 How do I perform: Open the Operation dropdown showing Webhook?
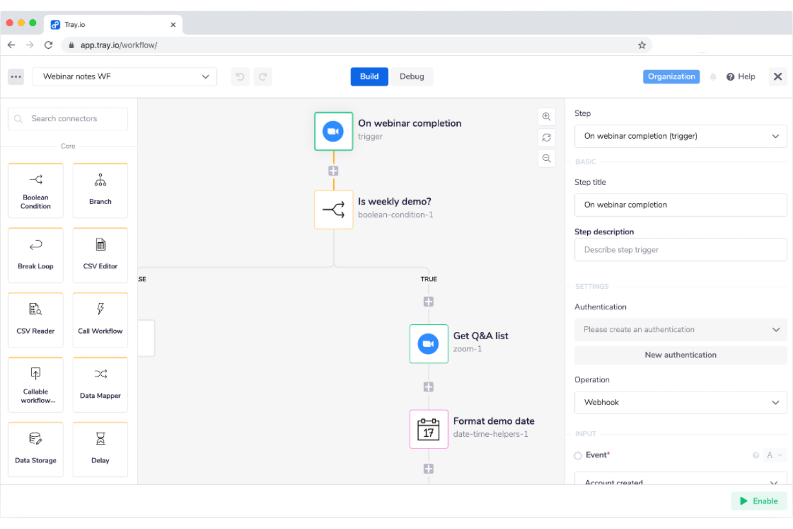tap(680, 403)
